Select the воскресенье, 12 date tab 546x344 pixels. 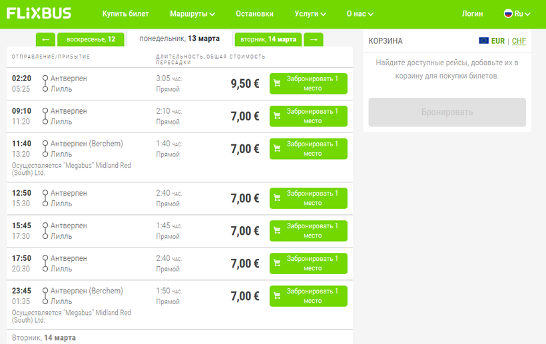(91, 39)
